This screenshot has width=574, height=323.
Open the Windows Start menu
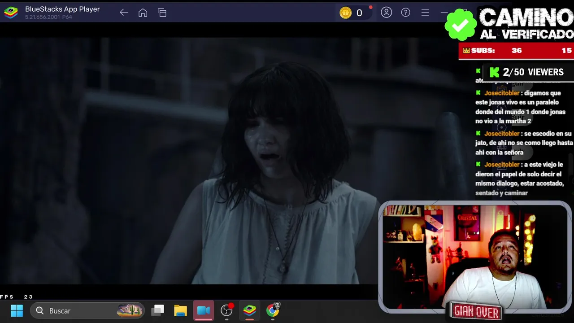pos(17,310)
